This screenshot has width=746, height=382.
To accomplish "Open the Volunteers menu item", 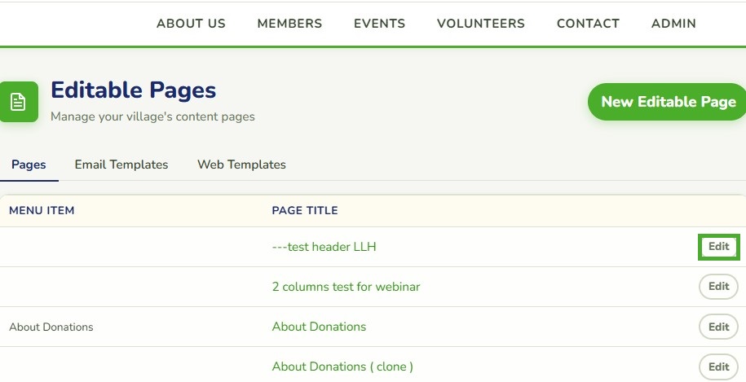I will tap(480, 24).
